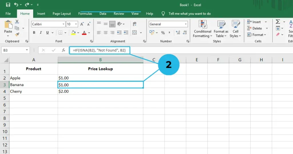Image resolution: width=293 pixels, height=154 pixels.
Task: Click the Align Right icon
Action: tap(112, 33)
